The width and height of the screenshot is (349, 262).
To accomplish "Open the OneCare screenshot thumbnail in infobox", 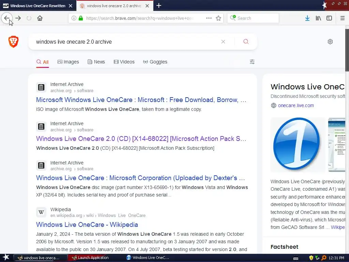I will click(x=337, y=145).
